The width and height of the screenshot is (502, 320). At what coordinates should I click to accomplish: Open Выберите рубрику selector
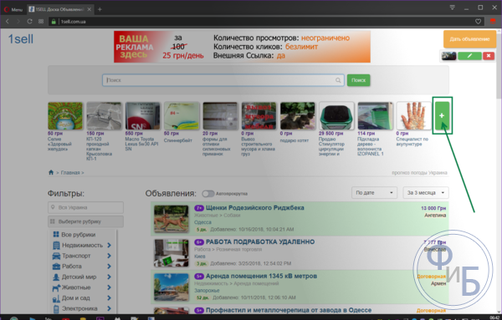tap(85, 221)
